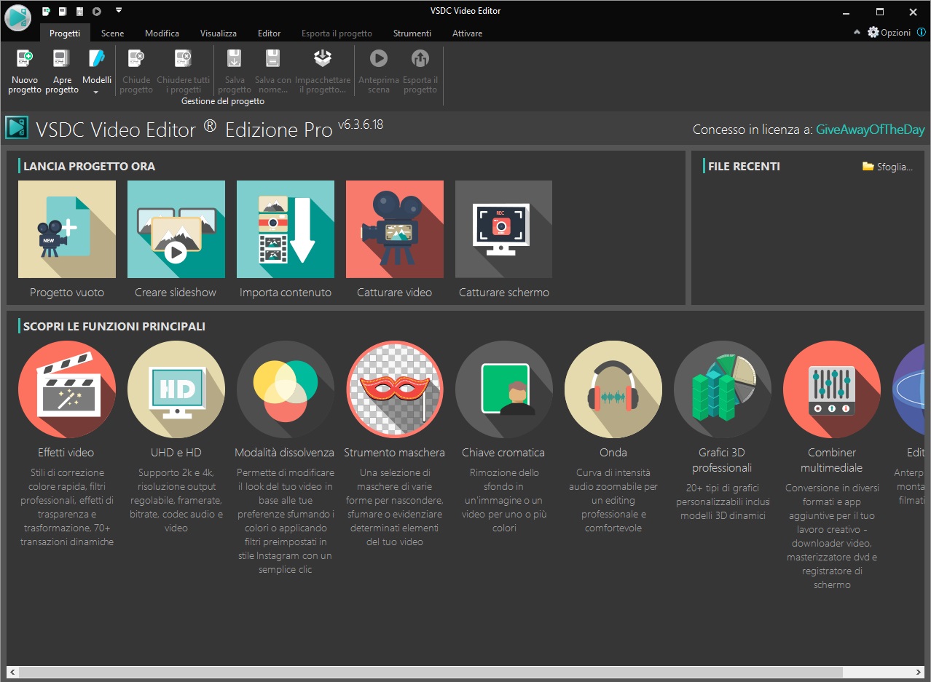This screenshot has height=682, width=931.
Task: Click the Concesso in licenza a text
Action: (x=753, y=130)
